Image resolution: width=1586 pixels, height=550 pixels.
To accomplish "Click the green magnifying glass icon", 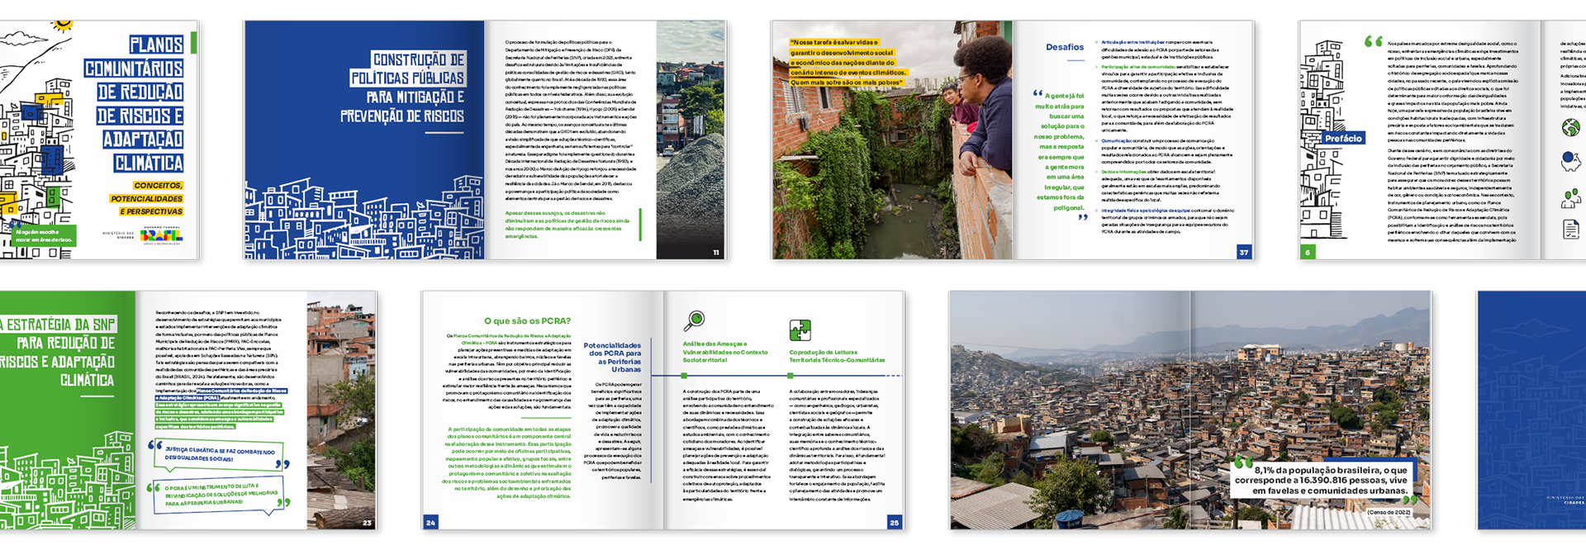I will (695, 320).
